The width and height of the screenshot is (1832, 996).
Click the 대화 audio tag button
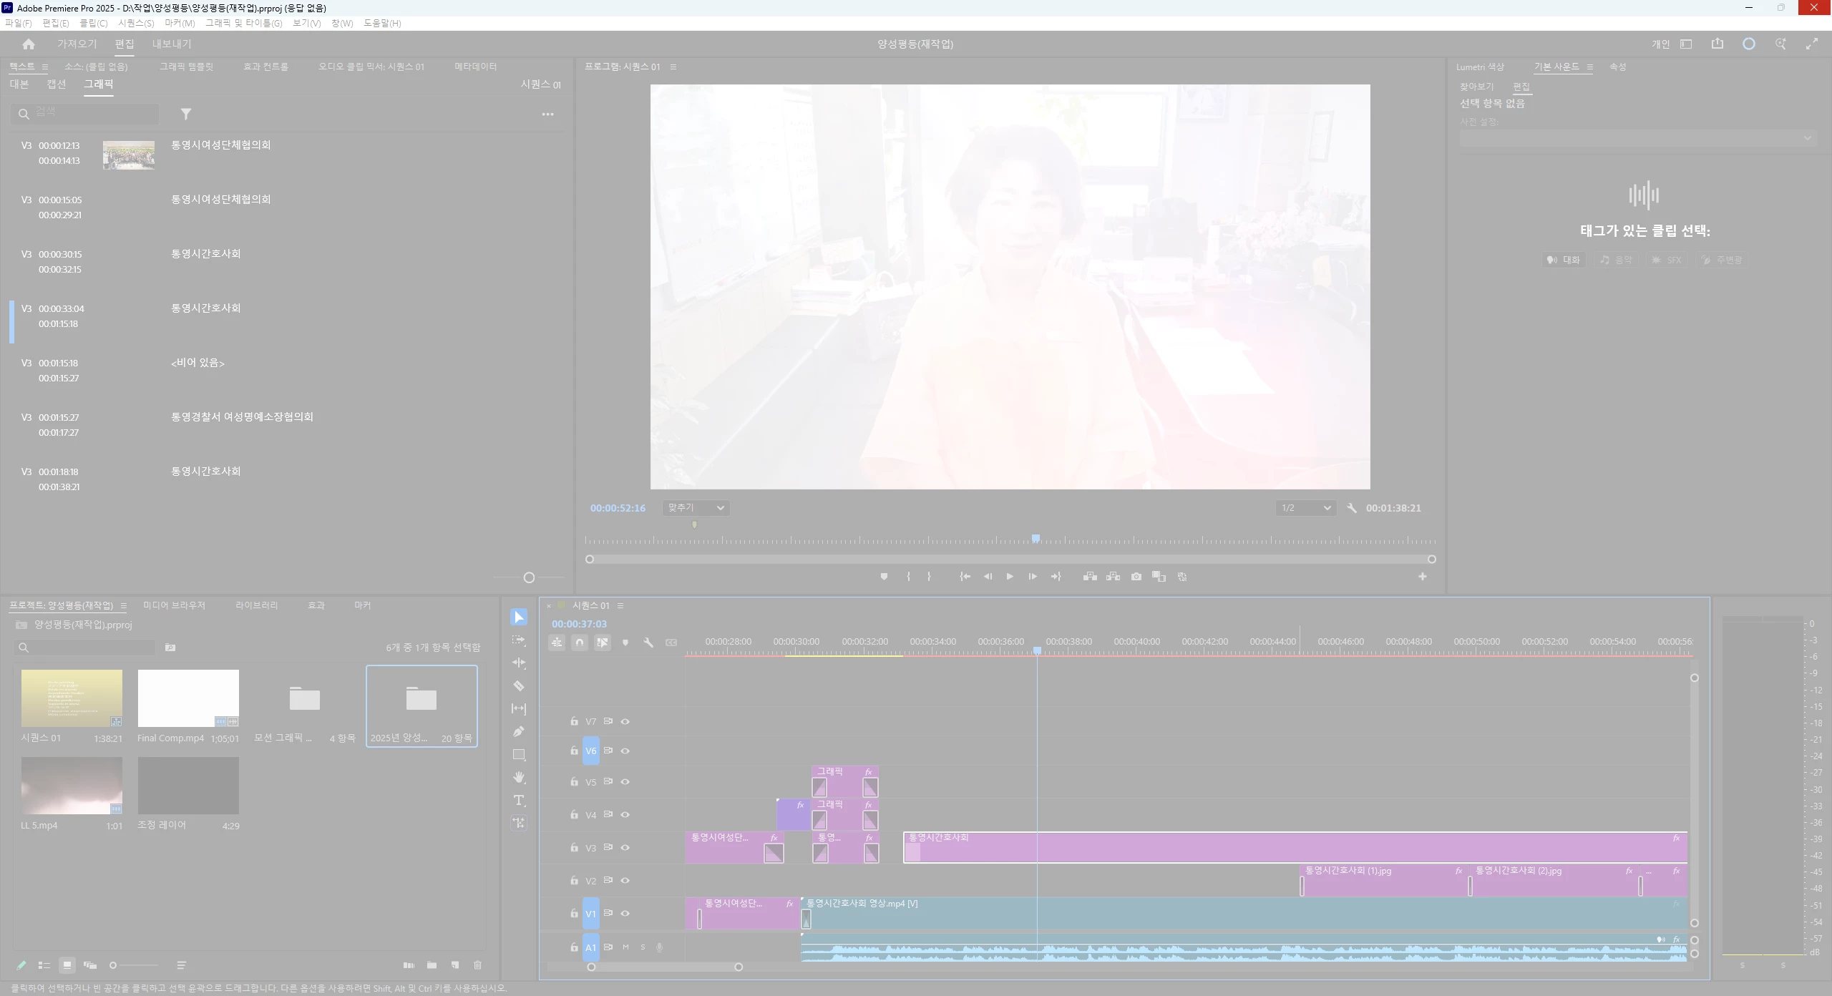pyautogui.click(x=1564, y=260)
